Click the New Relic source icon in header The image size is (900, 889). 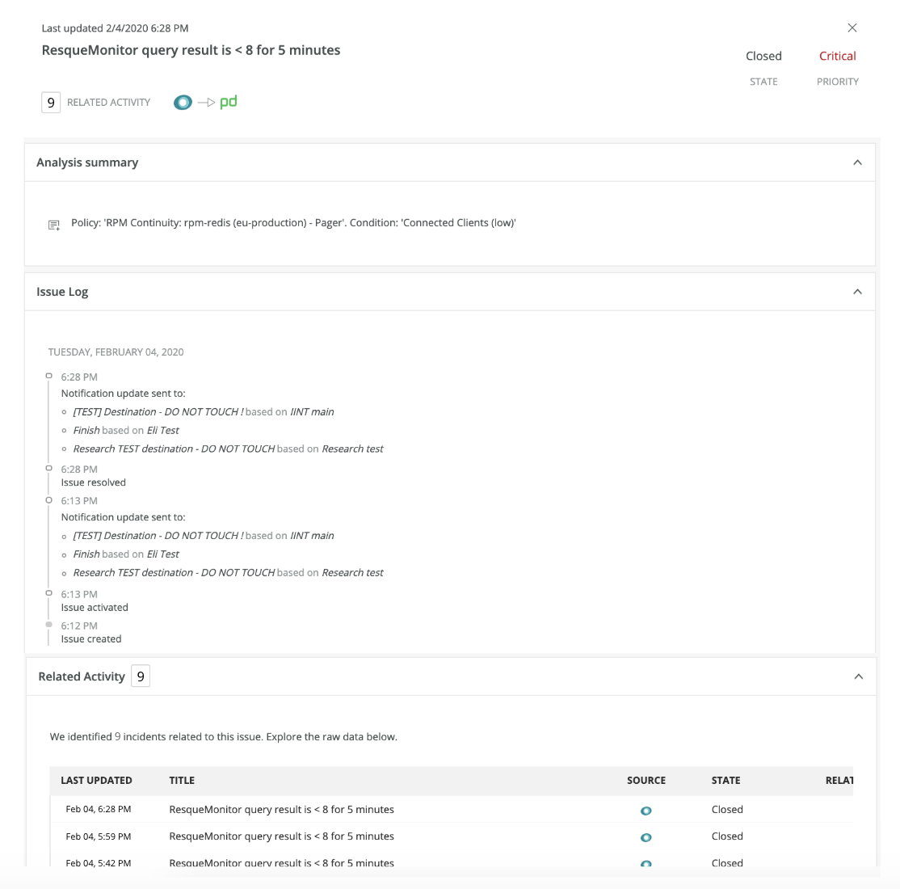click(x=183, y=102)
